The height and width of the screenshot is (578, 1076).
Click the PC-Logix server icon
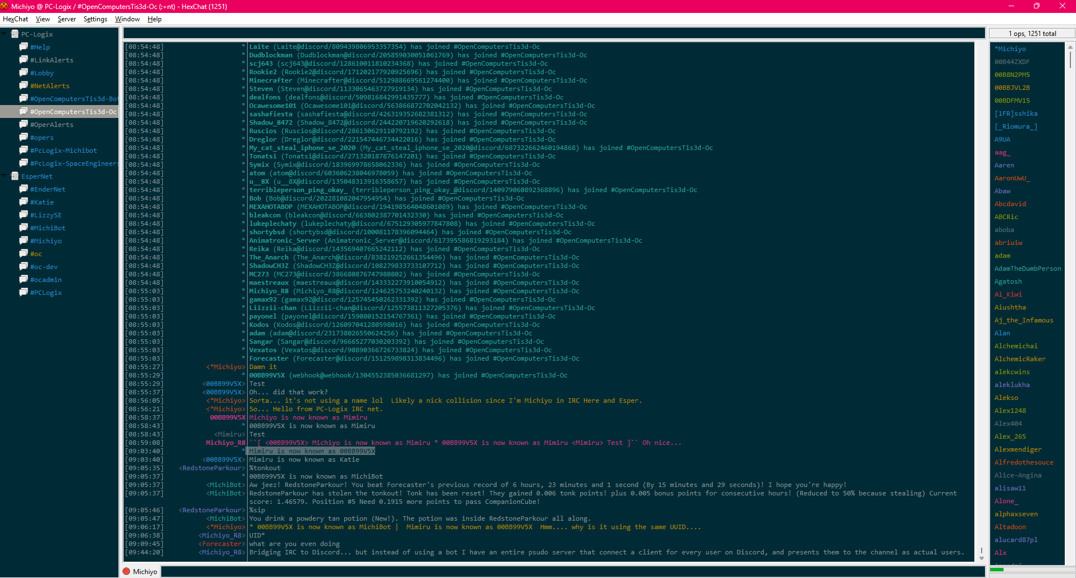click(x=15, y=34)
